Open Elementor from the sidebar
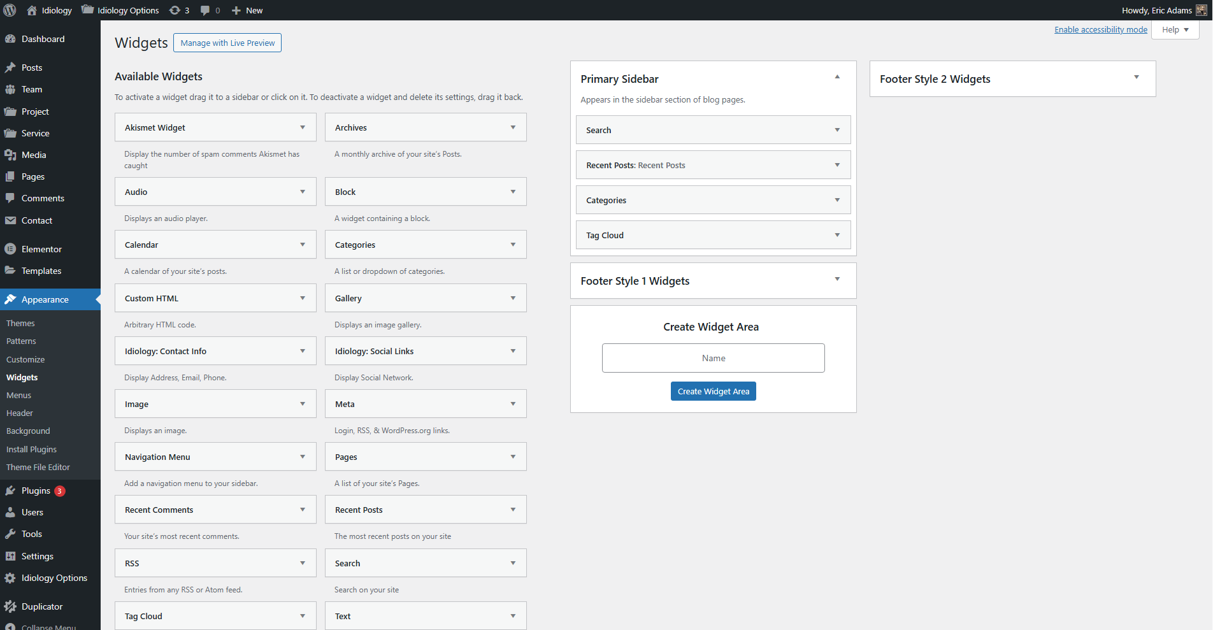 click(41, 249)
